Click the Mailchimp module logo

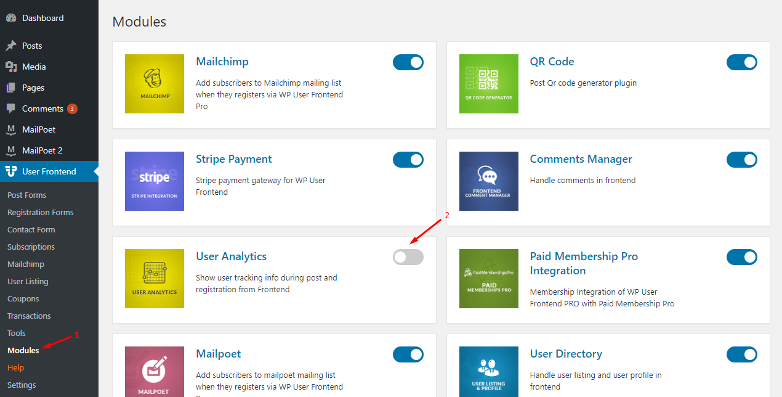[x=155, y=84]
